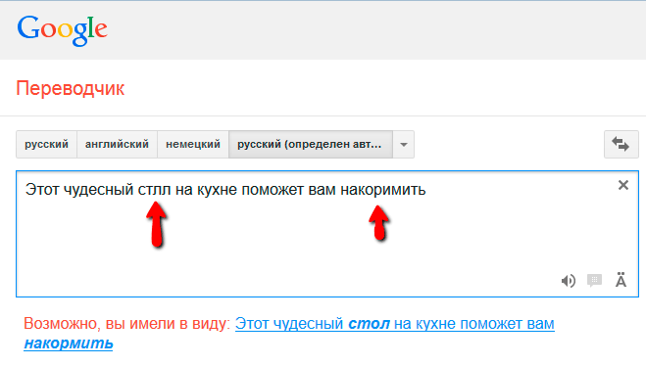Select русский (определен авт... tab
Screen dimensions: 646x366
tap(310, 144)
